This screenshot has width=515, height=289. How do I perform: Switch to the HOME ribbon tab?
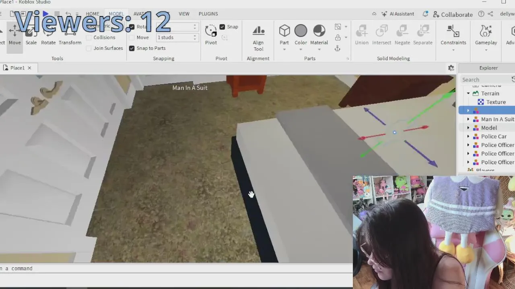[92, 14]
